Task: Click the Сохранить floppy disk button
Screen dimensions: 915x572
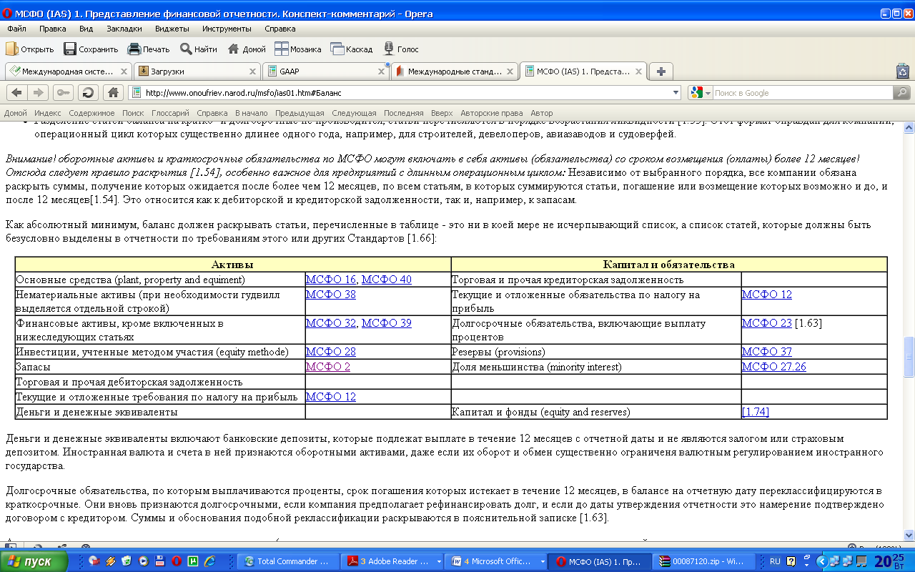Action: pyautogui.click(x=91, y=49)
